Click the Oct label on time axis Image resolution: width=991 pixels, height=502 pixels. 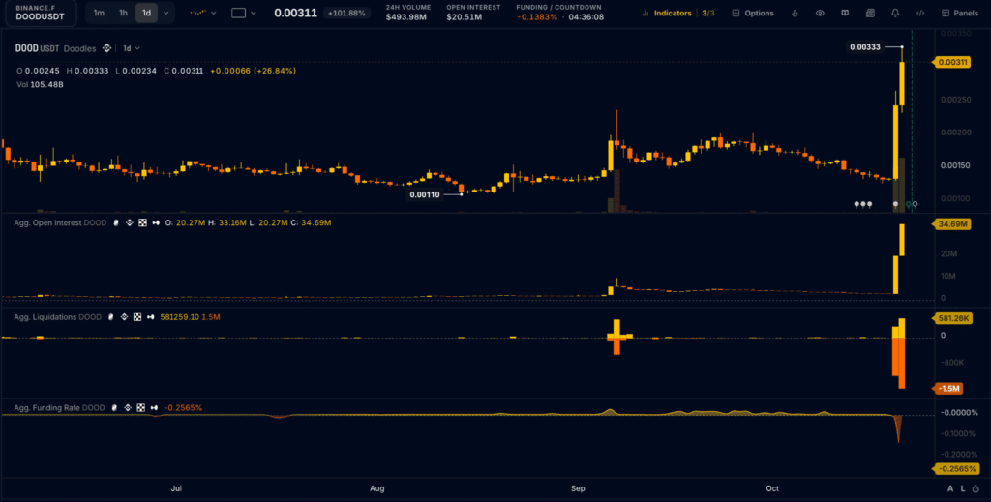pyautogui.click(x=771, y=488)
